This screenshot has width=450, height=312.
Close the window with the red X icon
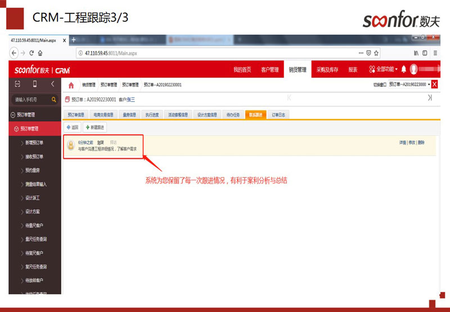pos(434,84)
